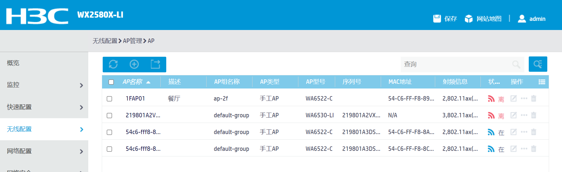Click the save disk icon in header
The width and height of the screenshot is (562, 172).
pyautogui.click(x=437, y=19)
